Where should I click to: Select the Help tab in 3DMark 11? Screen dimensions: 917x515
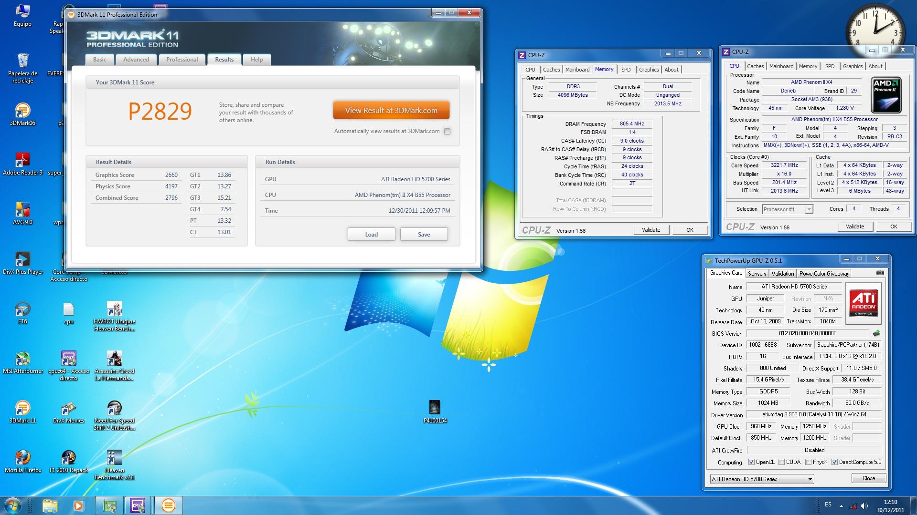click(257, 60)
